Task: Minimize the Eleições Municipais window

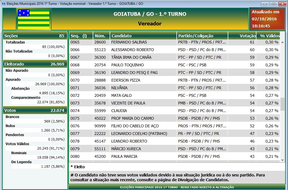Action: 265,4
